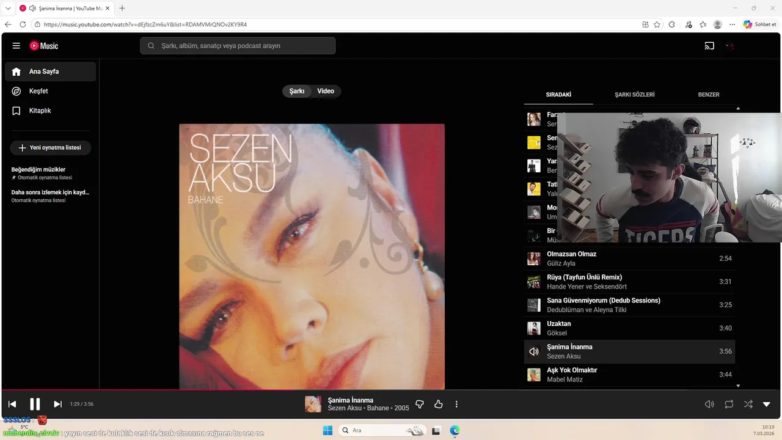This screenshot has height=440, width=782.
Task: Toggle shuffle mode
Action: click(748, 404)
